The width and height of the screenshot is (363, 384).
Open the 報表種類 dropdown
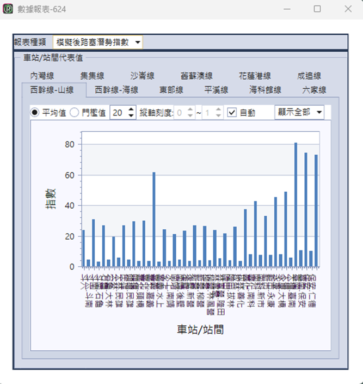[x=97, y=42]
